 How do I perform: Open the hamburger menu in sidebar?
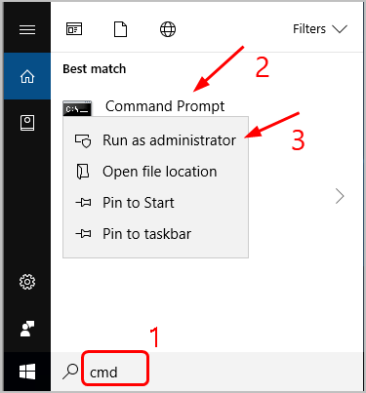(27, 30)
